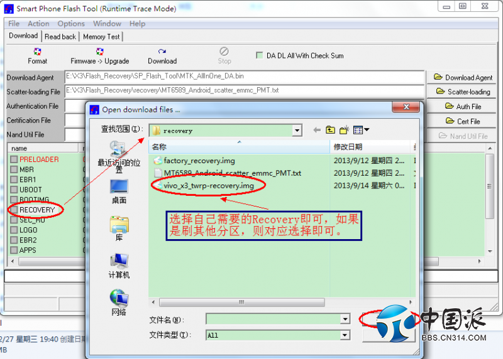
Task: Switch to the Read back tab
Action: pos(60,37)
